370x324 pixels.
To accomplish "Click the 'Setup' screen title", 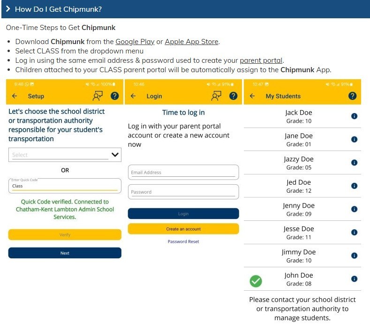I will [x=36, y=96].
